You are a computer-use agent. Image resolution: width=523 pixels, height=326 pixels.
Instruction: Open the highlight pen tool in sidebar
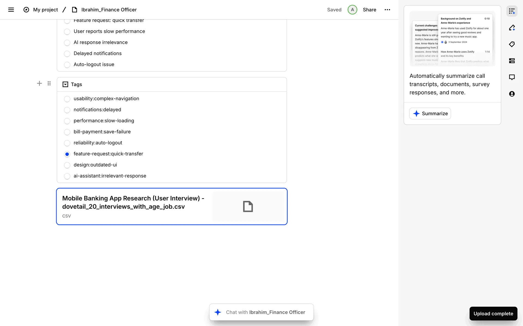click(512, 28)
